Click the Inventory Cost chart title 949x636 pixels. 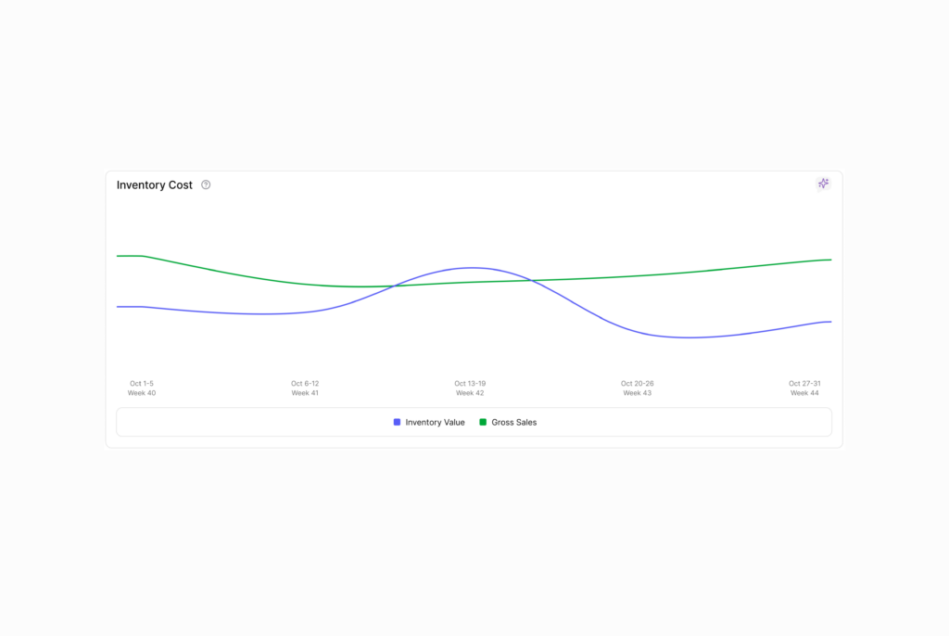tap(155, 184)
